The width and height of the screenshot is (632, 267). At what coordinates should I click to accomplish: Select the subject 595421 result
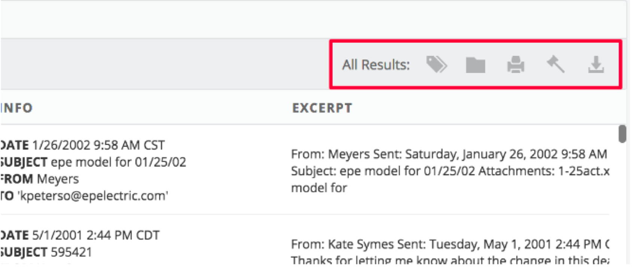(x=71, y=252)
